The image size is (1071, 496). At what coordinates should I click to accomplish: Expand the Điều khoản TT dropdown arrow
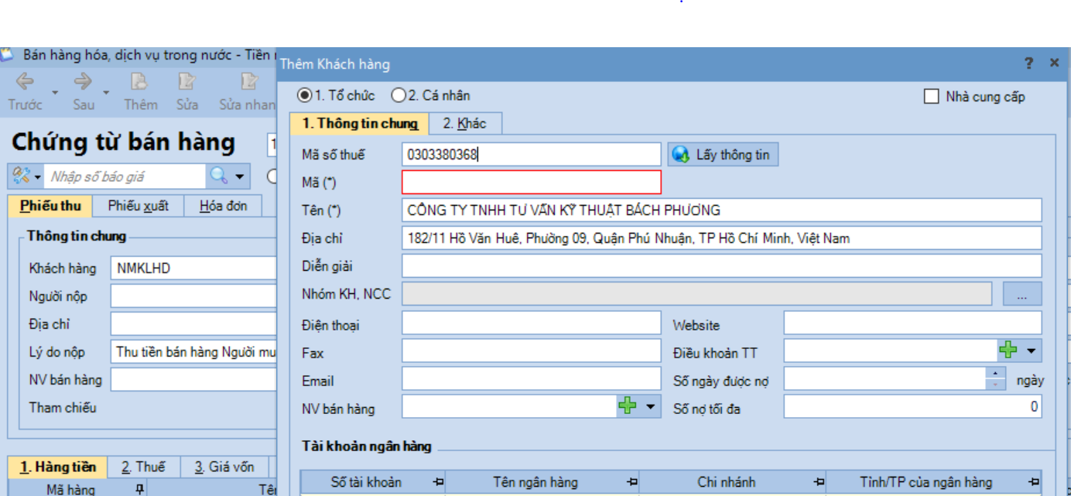click(1031, 351)
